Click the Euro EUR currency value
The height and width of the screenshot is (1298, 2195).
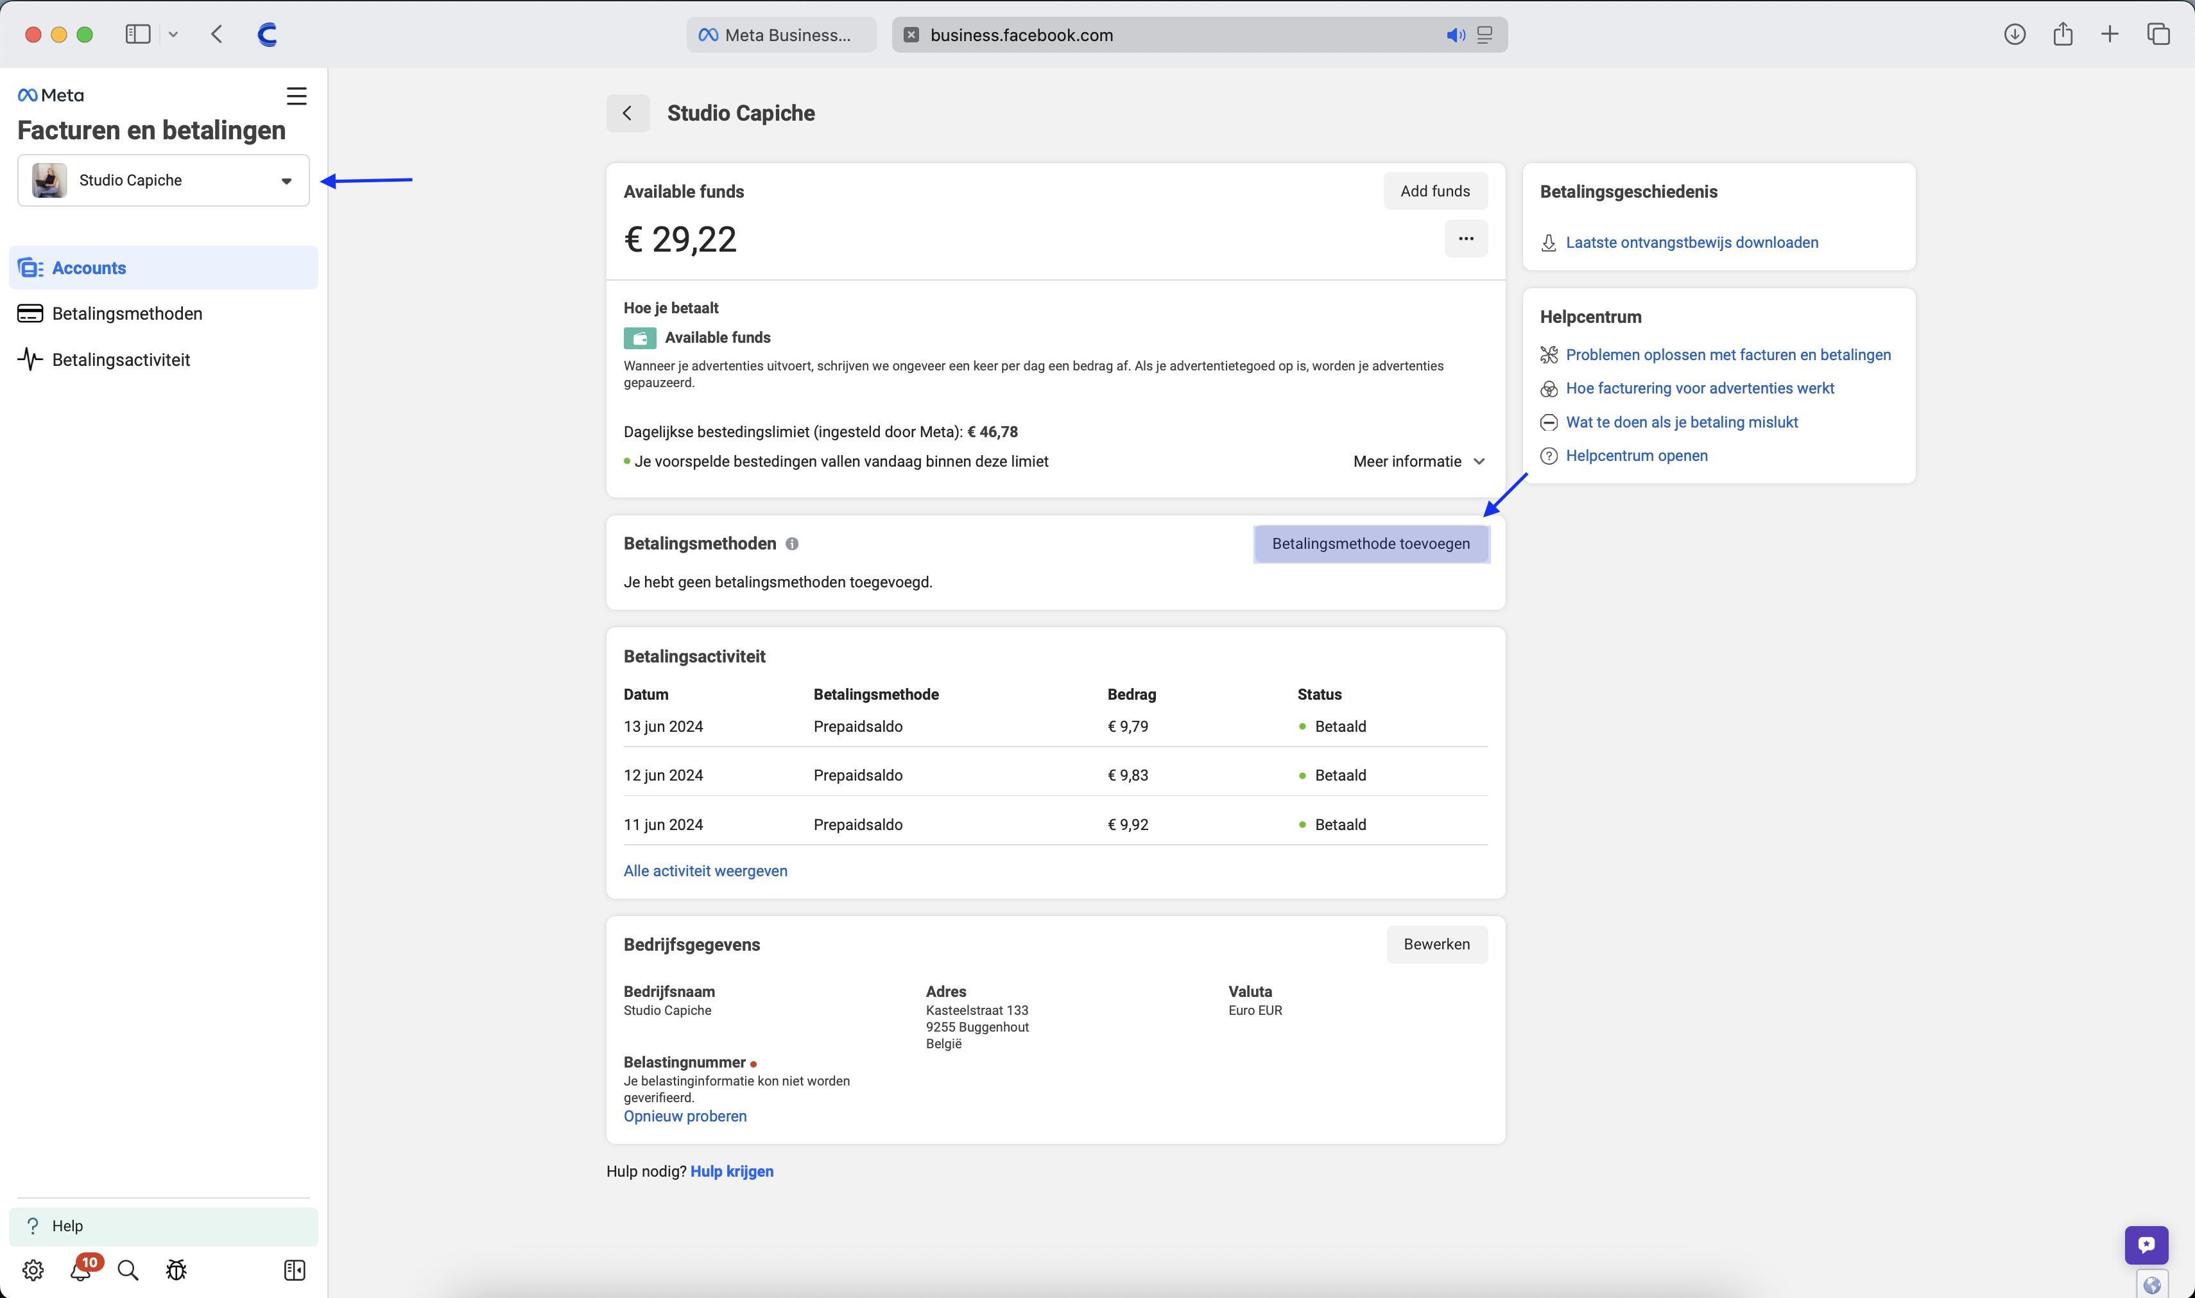[x=1255, y=1010]
